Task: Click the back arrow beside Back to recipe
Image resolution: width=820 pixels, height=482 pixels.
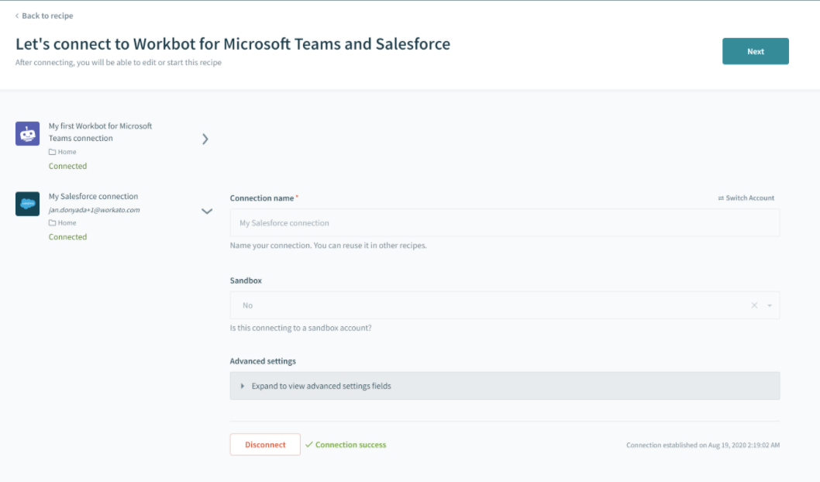Action: click(x=17, y=15)
